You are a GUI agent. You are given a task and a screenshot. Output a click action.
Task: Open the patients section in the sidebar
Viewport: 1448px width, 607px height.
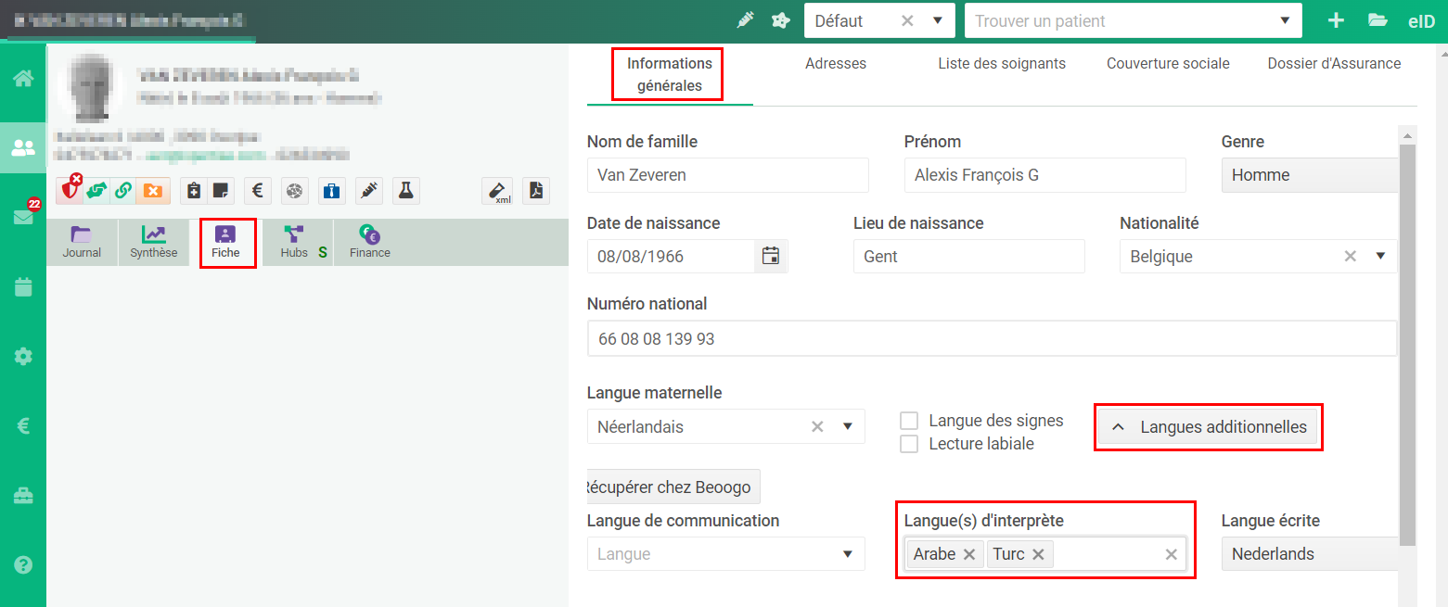click(x=23, y=147)
